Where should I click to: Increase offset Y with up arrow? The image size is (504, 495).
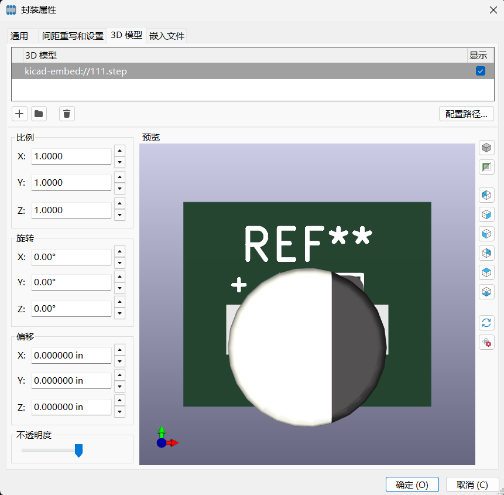(x=119, y=375)
